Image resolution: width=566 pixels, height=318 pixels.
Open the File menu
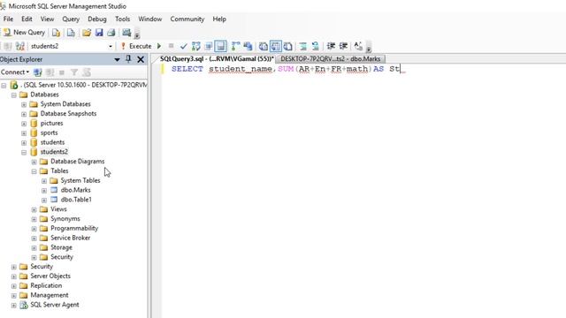click(x=8, y=19)
